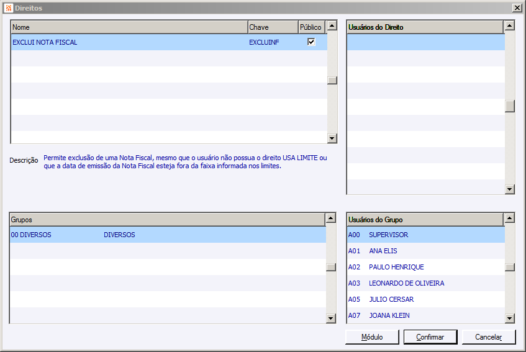Click up arrow of rights list scrollbar
The image size is (526, 352).
point(332,25)
